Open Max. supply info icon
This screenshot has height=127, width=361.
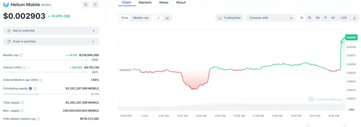[22, 111]
